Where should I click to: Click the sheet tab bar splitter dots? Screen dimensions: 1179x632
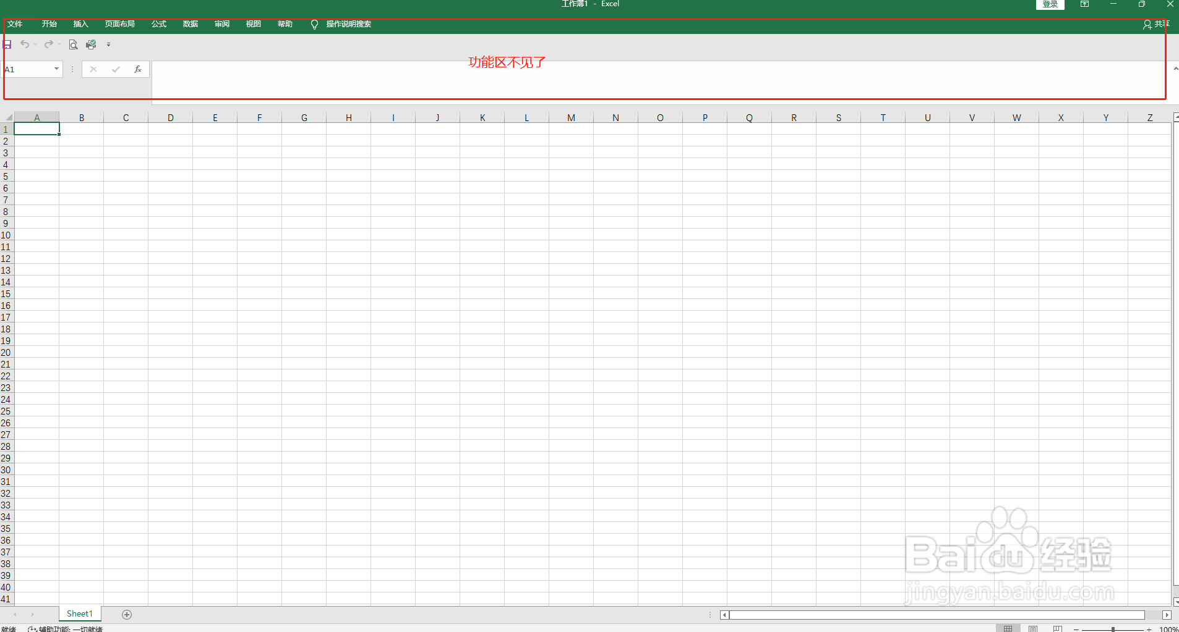710,615
